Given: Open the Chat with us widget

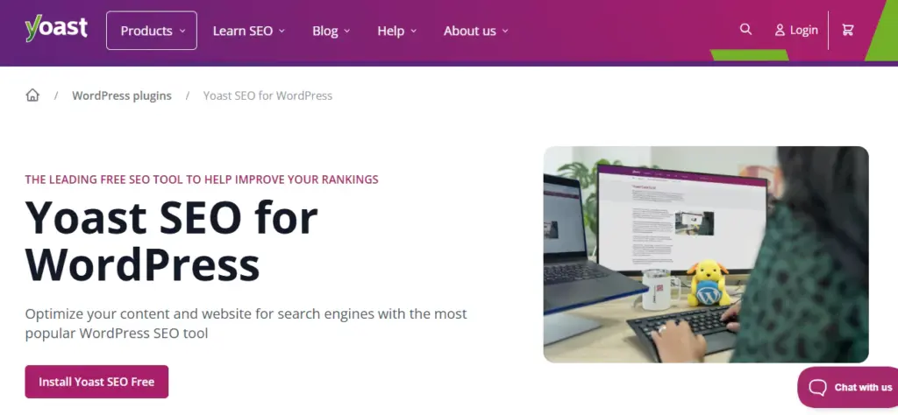Looking at the screenshot, I should (848, 388).
